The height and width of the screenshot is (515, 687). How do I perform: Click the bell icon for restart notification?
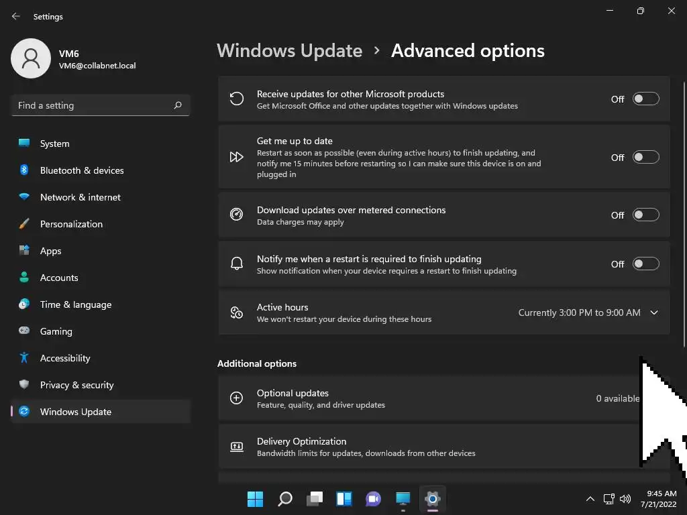pos(237,264)
